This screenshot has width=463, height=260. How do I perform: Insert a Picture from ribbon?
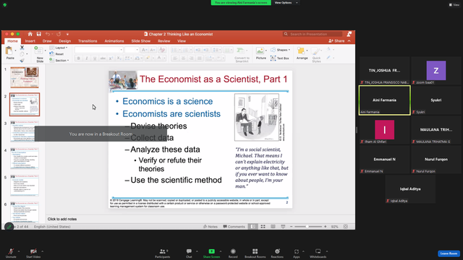(x=260, y=53)
